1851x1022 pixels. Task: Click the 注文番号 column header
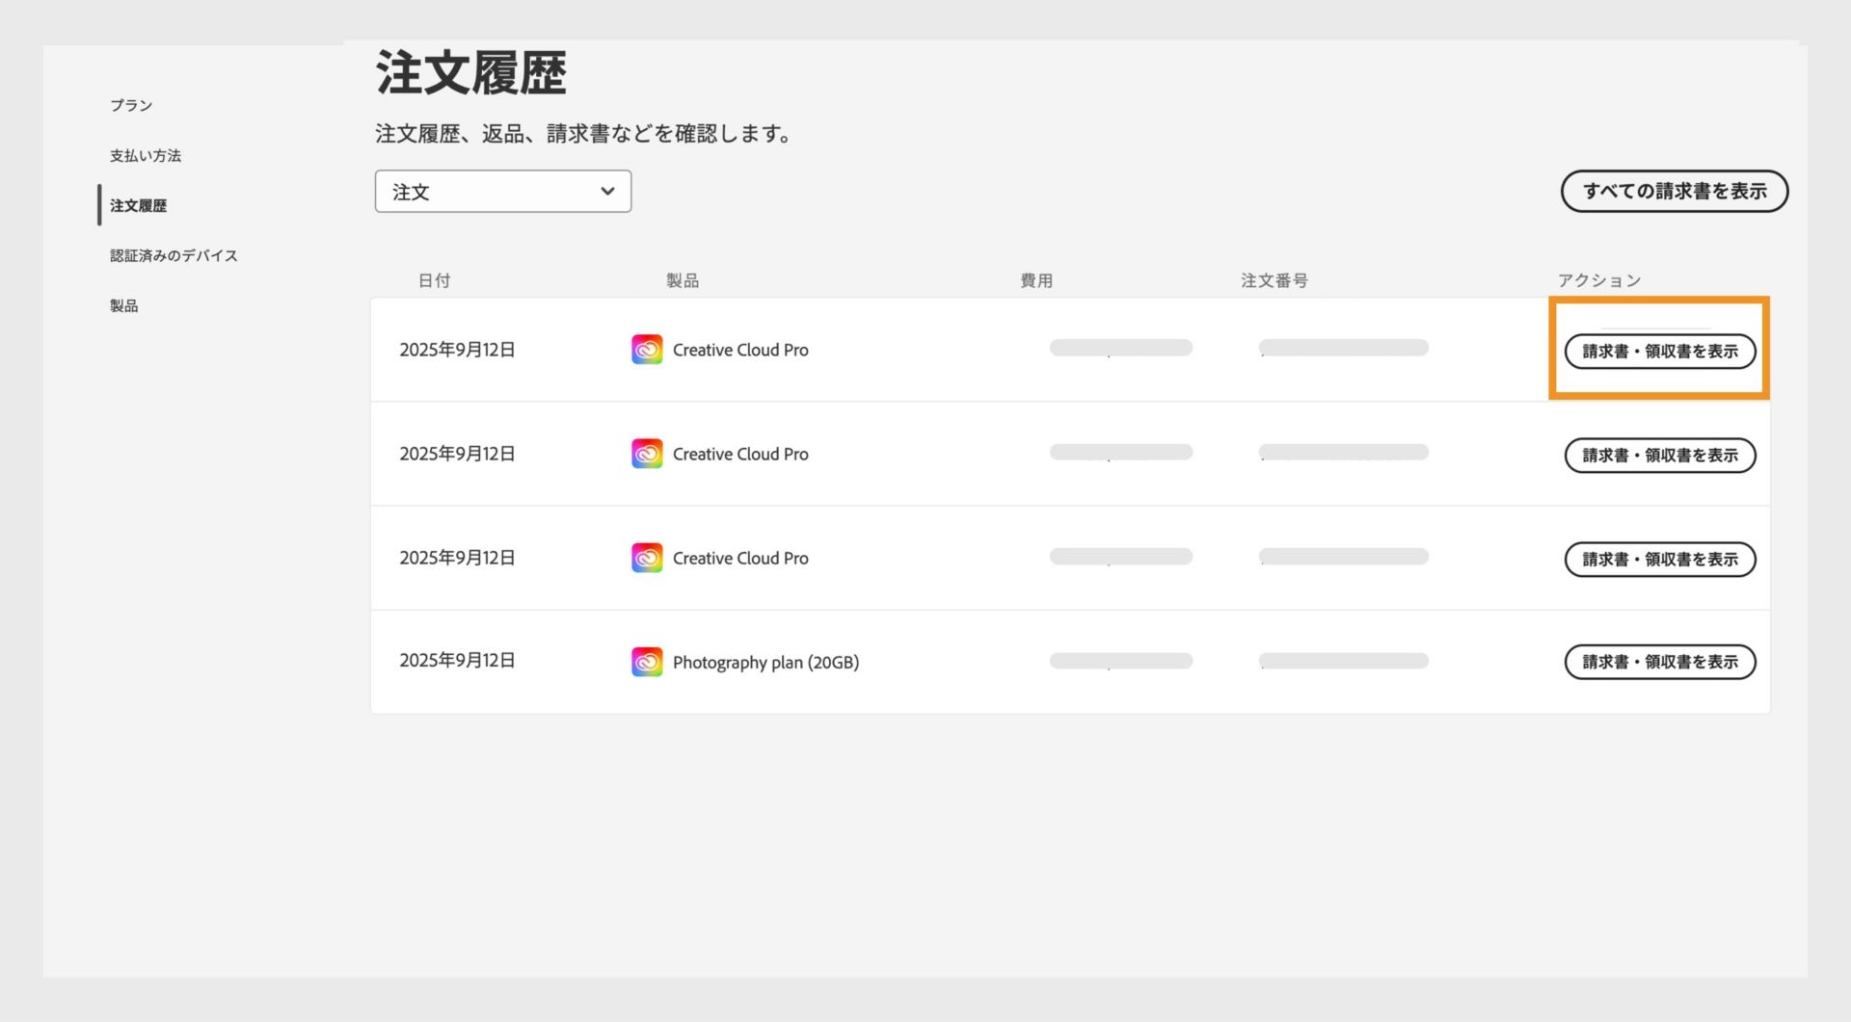click(1274, 280)
